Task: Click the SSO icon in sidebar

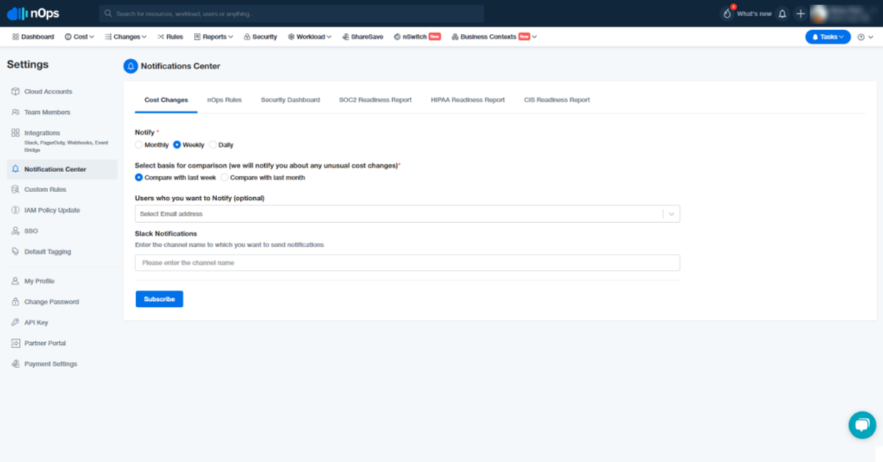Action: (x=15, y=230)
